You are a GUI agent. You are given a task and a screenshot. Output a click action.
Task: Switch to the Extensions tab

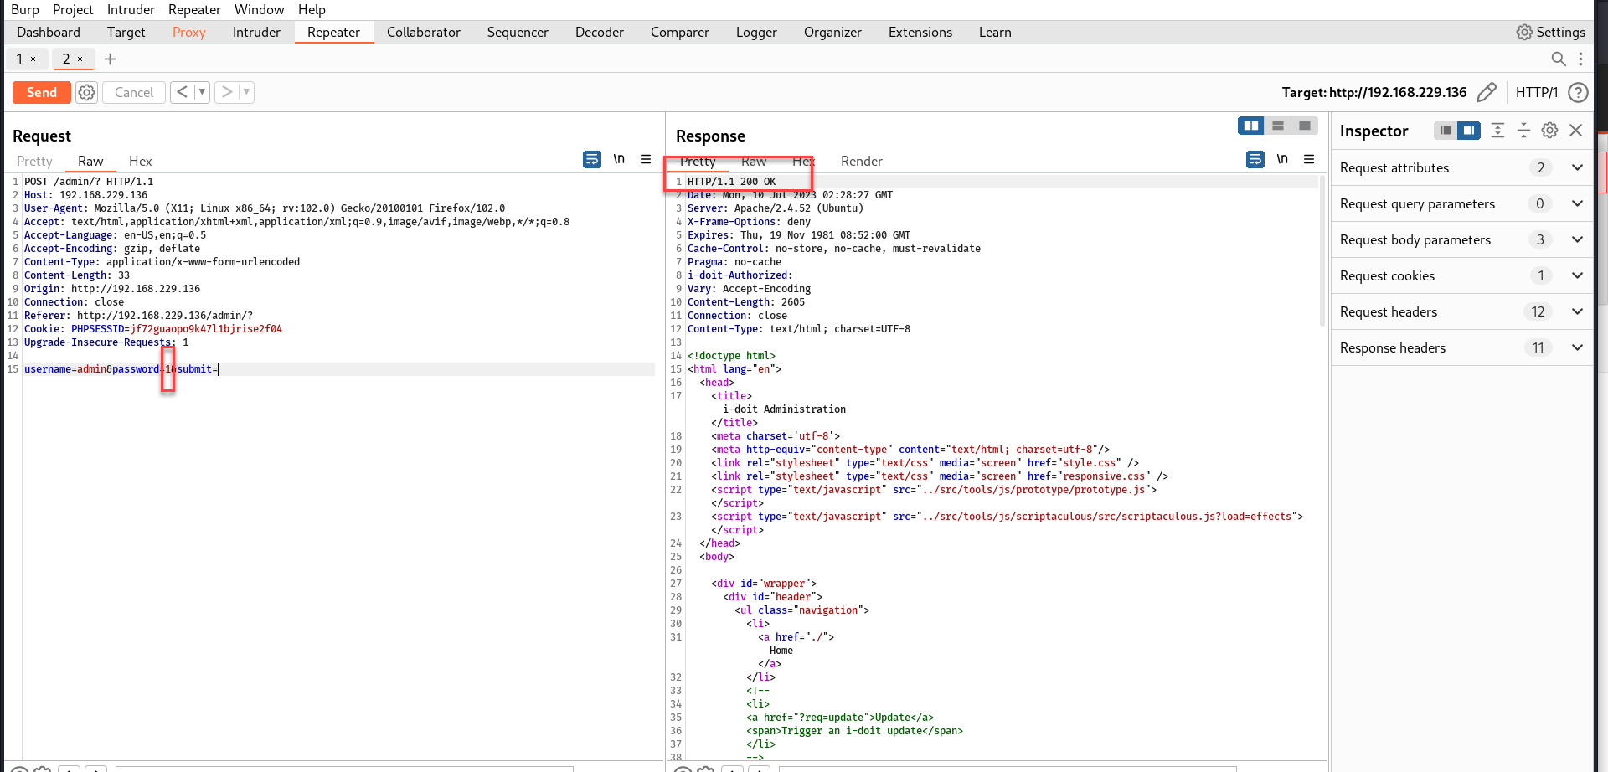(x=920, y=32)
